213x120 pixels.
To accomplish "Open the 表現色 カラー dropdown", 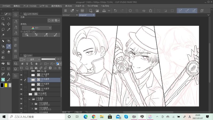I will 37,28.
